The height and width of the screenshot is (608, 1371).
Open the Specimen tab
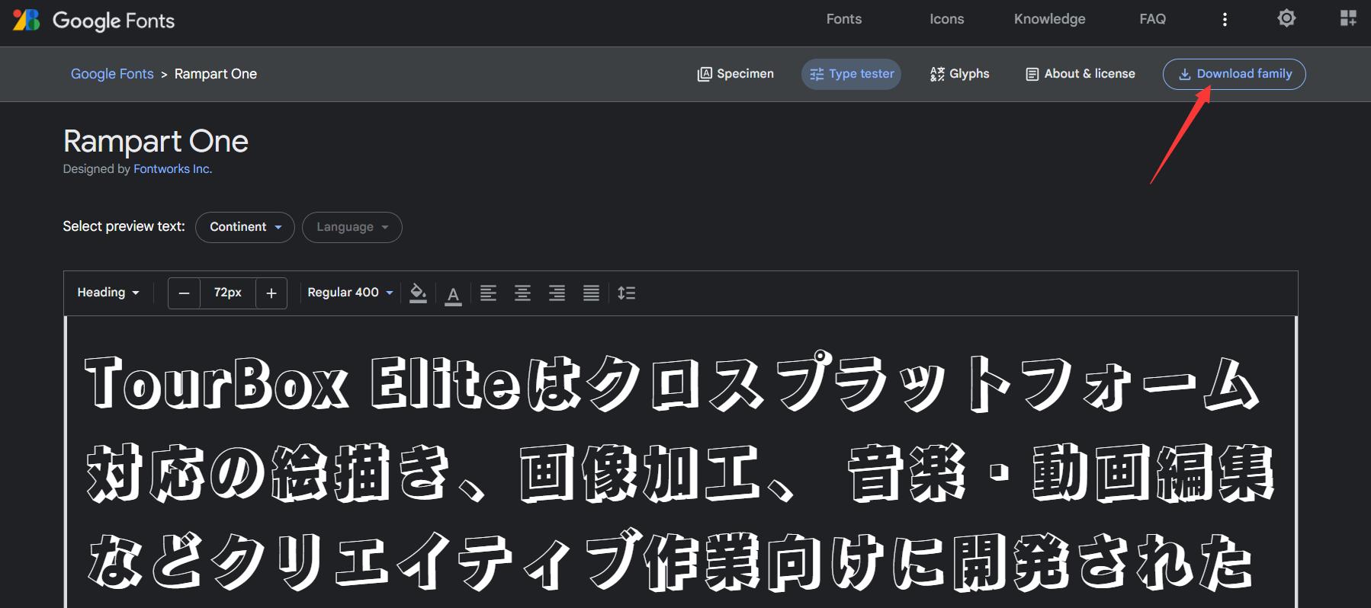pos(735,74)
